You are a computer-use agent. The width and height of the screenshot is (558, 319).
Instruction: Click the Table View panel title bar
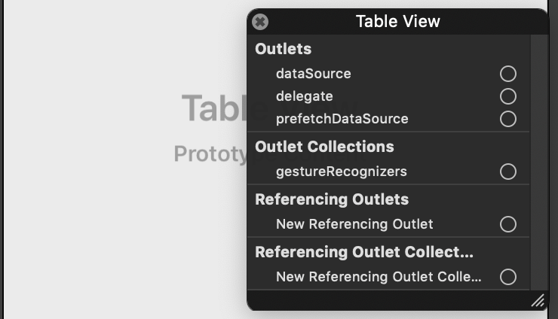398,21
